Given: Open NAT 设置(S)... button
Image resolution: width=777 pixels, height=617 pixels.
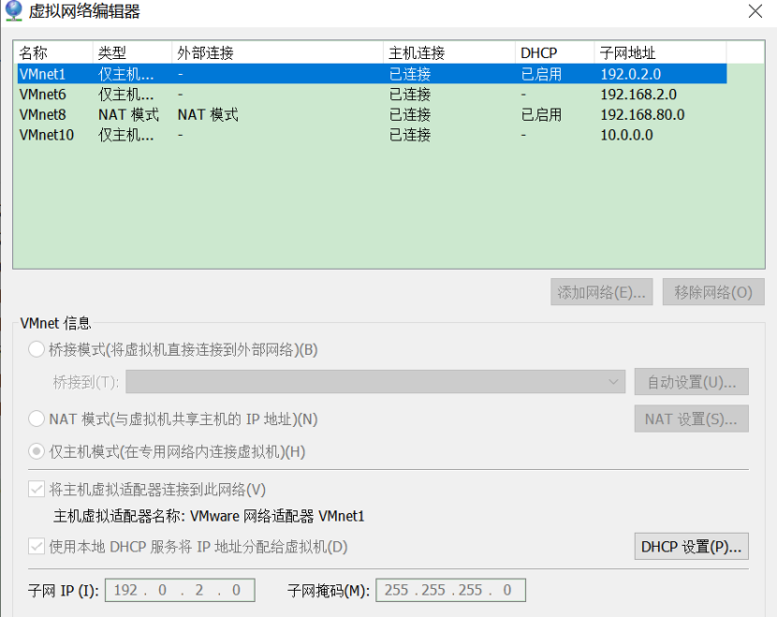Looking at the screenshot, I should (x=691, y=419).
